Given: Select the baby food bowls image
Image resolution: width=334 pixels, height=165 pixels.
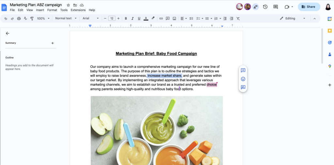Looking at the screenshot, I should [x=157, y=130].
